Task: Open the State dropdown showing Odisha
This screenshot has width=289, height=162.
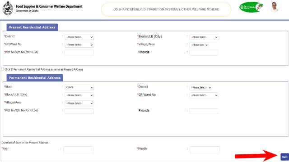Action: point(79,87)
